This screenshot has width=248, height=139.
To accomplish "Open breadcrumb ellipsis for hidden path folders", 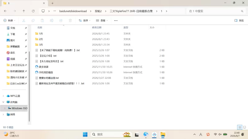I will tap(55, 11).
